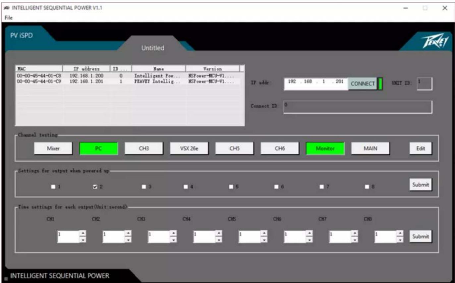Decrease CH6 time with down arrow
The image size is (455, 283).
[x=310, y=240]
